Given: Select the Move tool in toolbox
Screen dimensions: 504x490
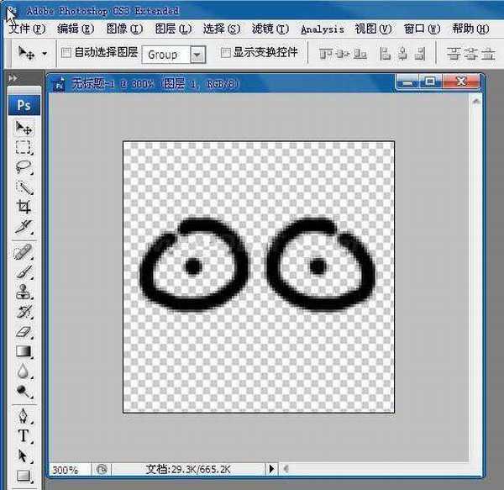Looking at the screenshot, I should tap(24, 129).
